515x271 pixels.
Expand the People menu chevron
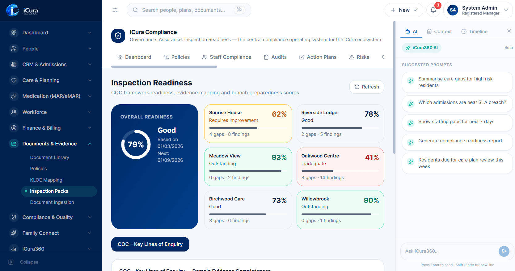90,49
